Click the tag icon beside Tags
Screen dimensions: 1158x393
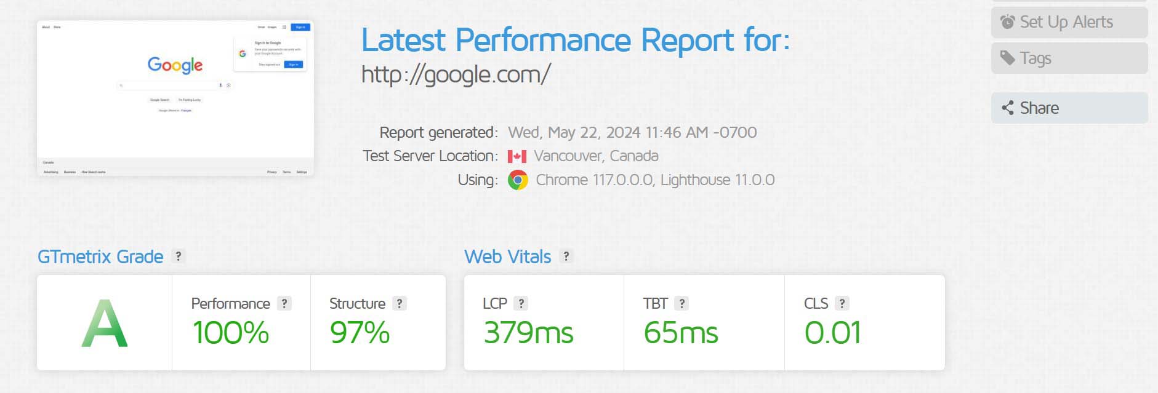1007,58
